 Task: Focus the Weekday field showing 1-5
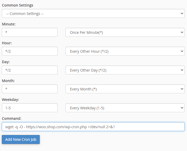30,108
